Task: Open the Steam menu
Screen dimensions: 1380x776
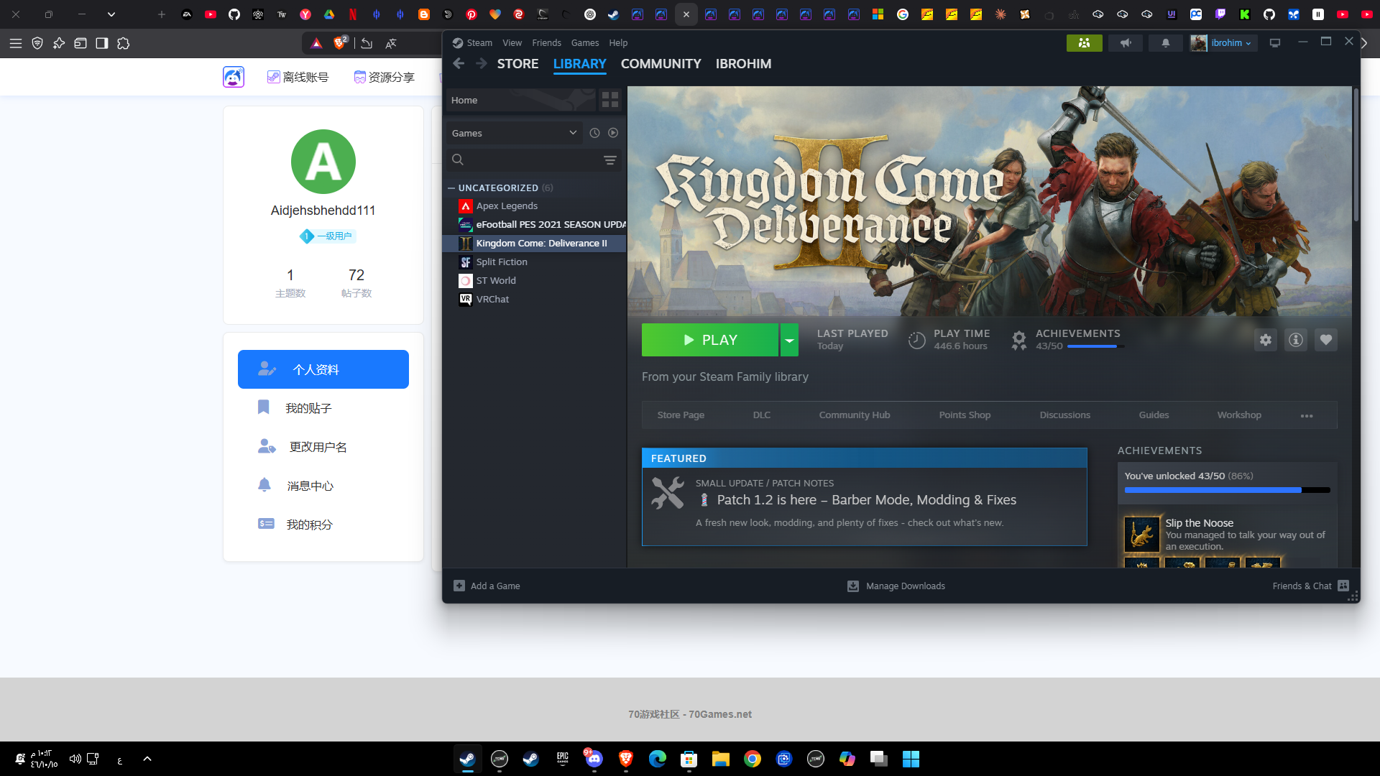Action: tap(479, 43)
